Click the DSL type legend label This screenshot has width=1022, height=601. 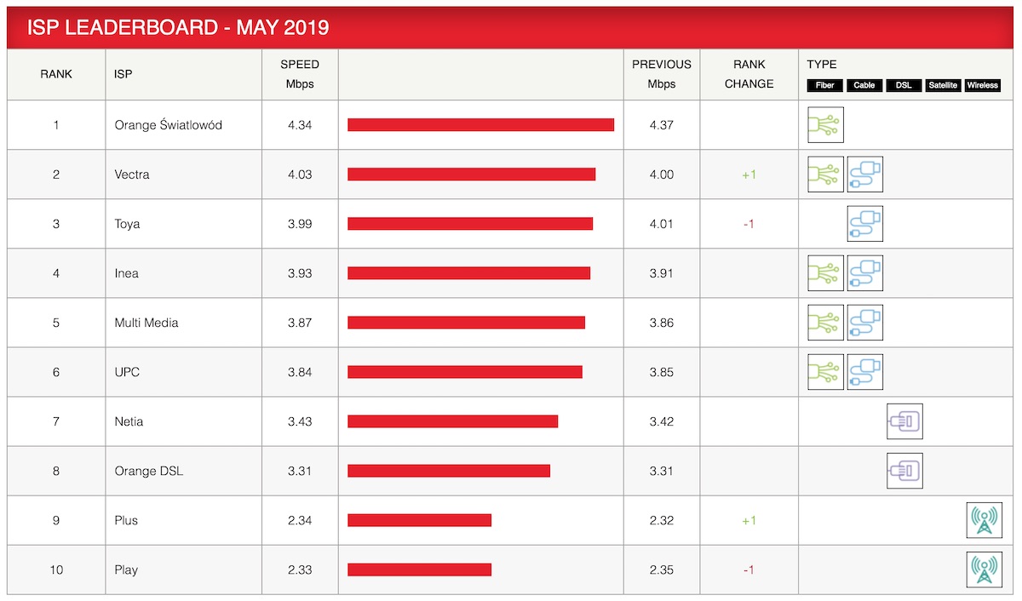(904, 85)
